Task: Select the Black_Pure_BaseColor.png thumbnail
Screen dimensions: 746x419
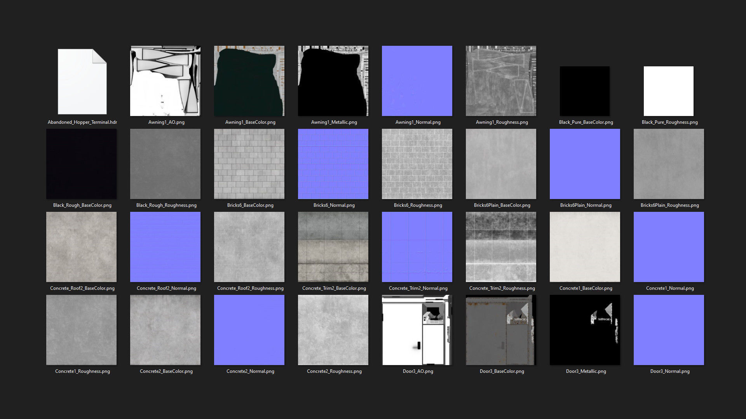Action: pyautogui.click(x=585, y=91)
